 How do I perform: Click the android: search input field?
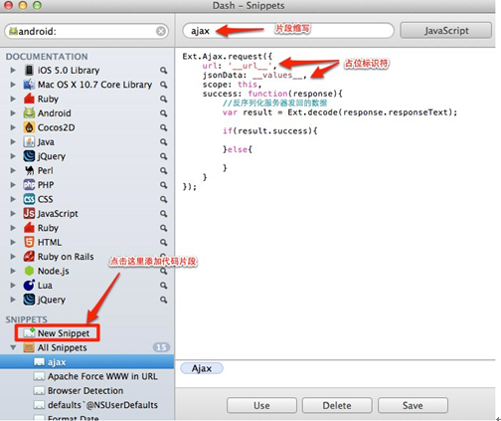click(86, 31)
